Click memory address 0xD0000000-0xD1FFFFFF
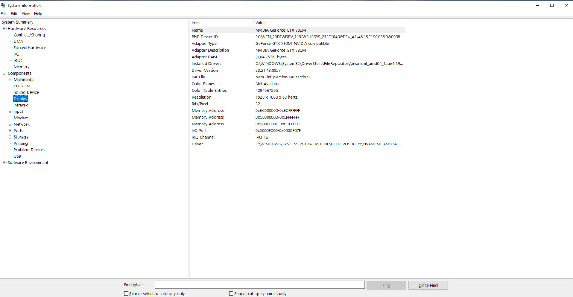Image resolution: width=573 pixels, height=297 pixels. click(278, 124)
